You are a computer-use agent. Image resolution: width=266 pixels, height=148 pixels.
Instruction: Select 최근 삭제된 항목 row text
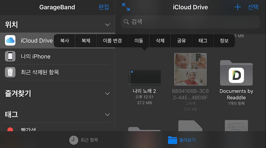(40, 72)
